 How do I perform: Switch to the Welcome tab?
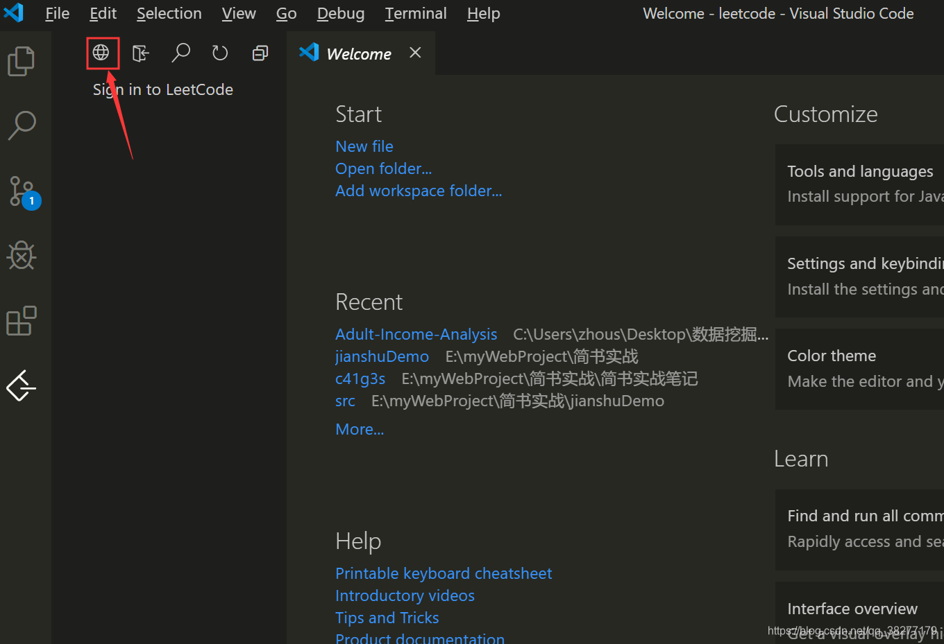click(x=357, y=53)
